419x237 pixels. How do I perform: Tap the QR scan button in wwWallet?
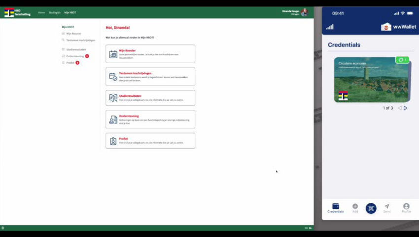[371, 208]
